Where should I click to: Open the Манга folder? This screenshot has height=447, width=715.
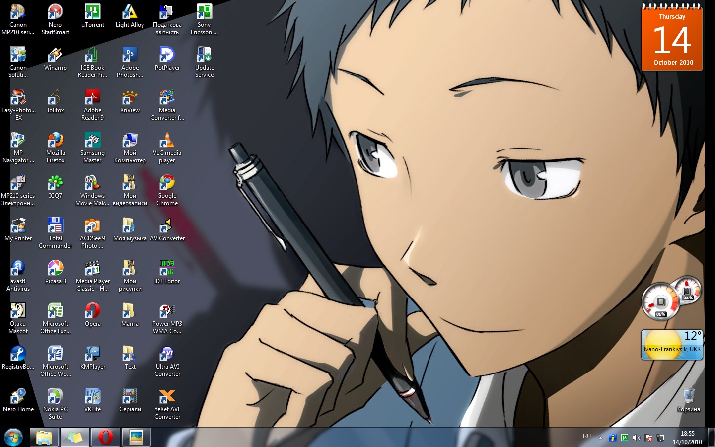tap(130, 315)
